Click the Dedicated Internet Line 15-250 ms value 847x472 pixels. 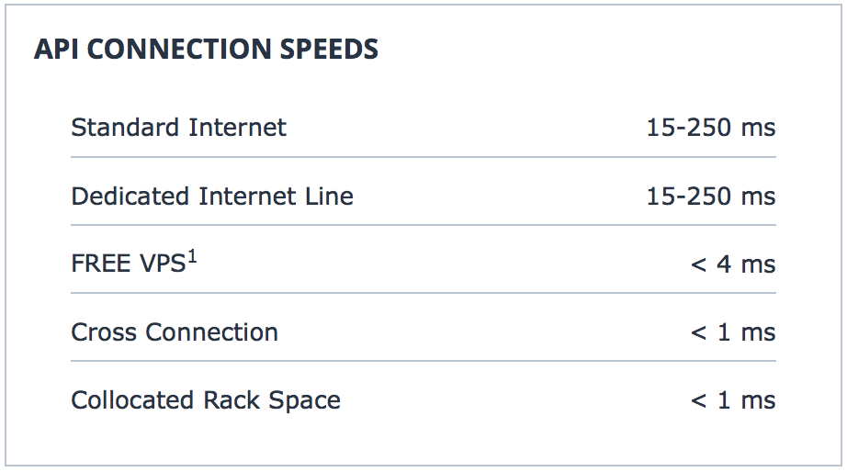[x=710, y=196]
